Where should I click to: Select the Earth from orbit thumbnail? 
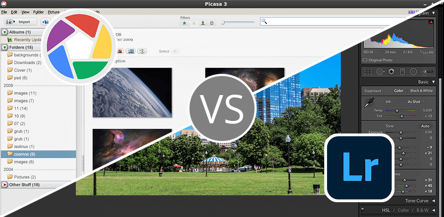pos(132,92)
